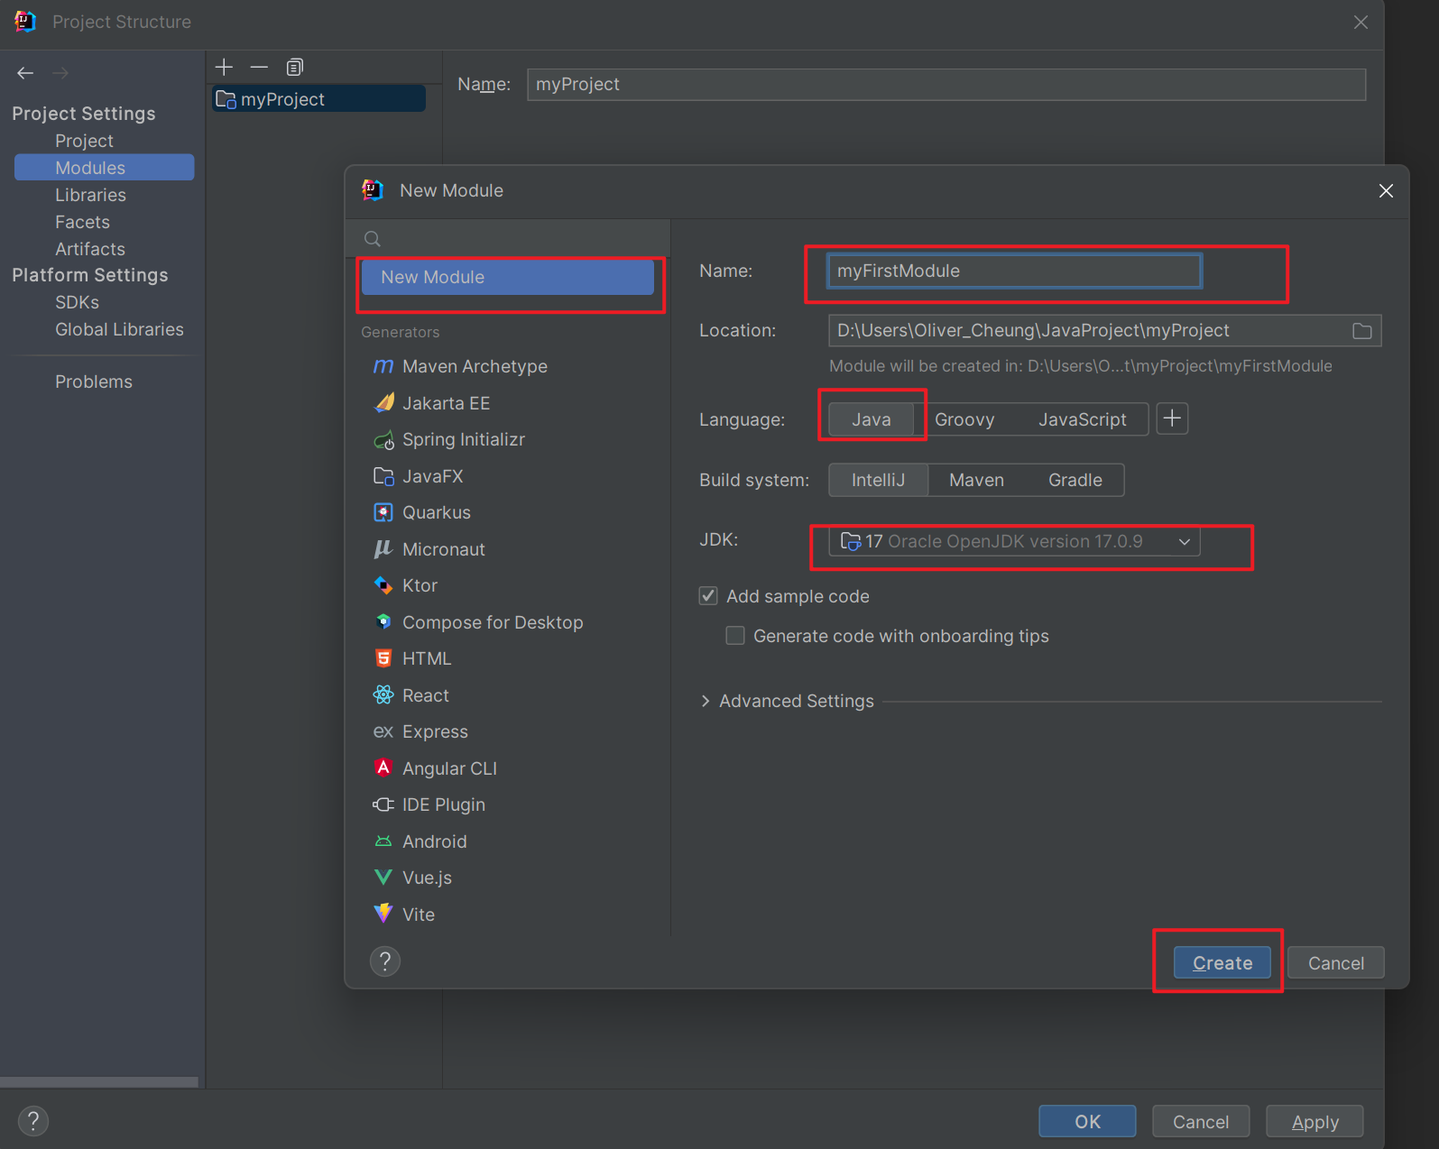This screenshot has height=1149, width=1439.
Task: Open Global Libraries settings
Action: click(119, 329)
